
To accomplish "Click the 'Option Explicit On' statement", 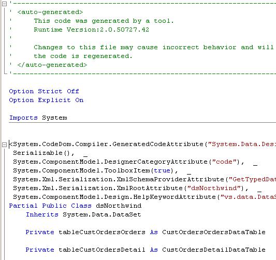I will tap(46, 100).
